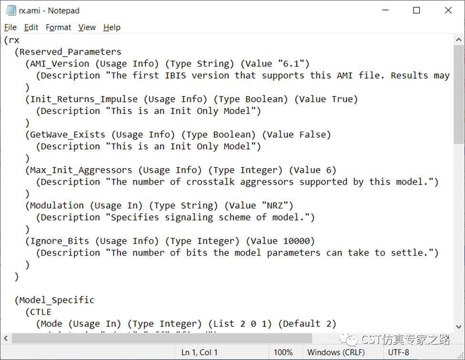Click the 100% zoom status indicator
The image size is (465, 360).
(x=283, y=352)
